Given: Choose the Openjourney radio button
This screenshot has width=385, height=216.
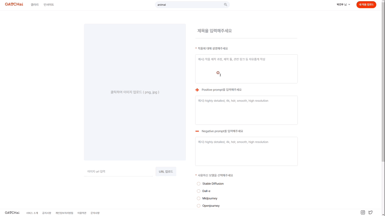Looking at the screenshot, I should 199,206.
